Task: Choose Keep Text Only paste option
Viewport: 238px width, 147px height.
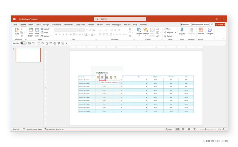Action: coord(115,77)
